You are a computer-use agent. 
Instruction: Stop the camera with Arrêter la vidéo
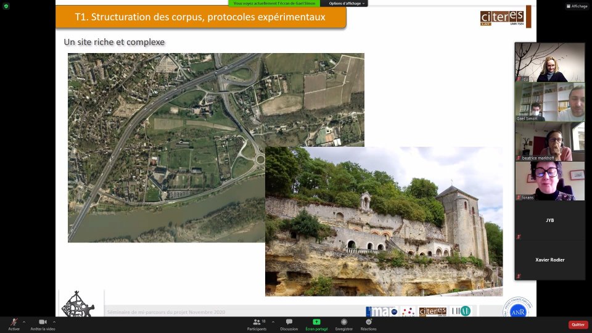pyautogui.click(x=43, y=324)
